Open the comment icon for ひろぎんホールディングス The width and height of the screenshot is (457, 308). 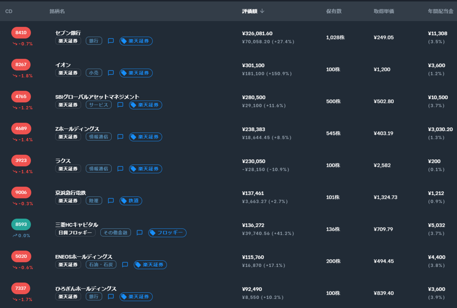point(111,296)
